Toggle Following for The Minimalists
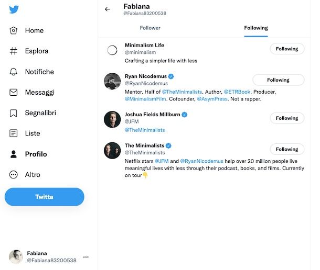The image size is (320, 270). pyautogui.click(x=287, y=149)
